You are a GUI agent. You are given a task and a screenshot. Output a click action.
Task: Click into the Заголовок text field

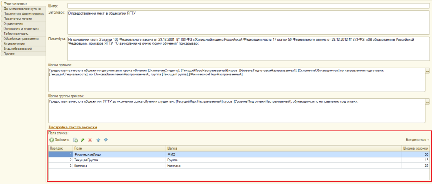(x=248, y=23)
